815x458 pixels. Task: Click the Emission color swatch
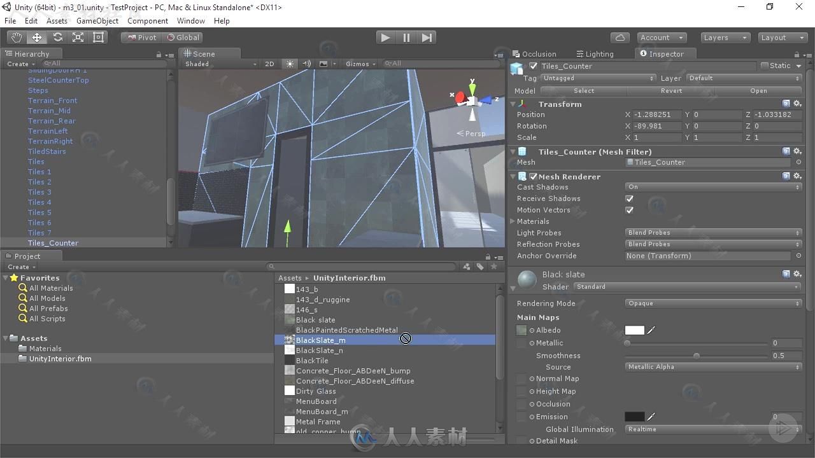[635, 417]
